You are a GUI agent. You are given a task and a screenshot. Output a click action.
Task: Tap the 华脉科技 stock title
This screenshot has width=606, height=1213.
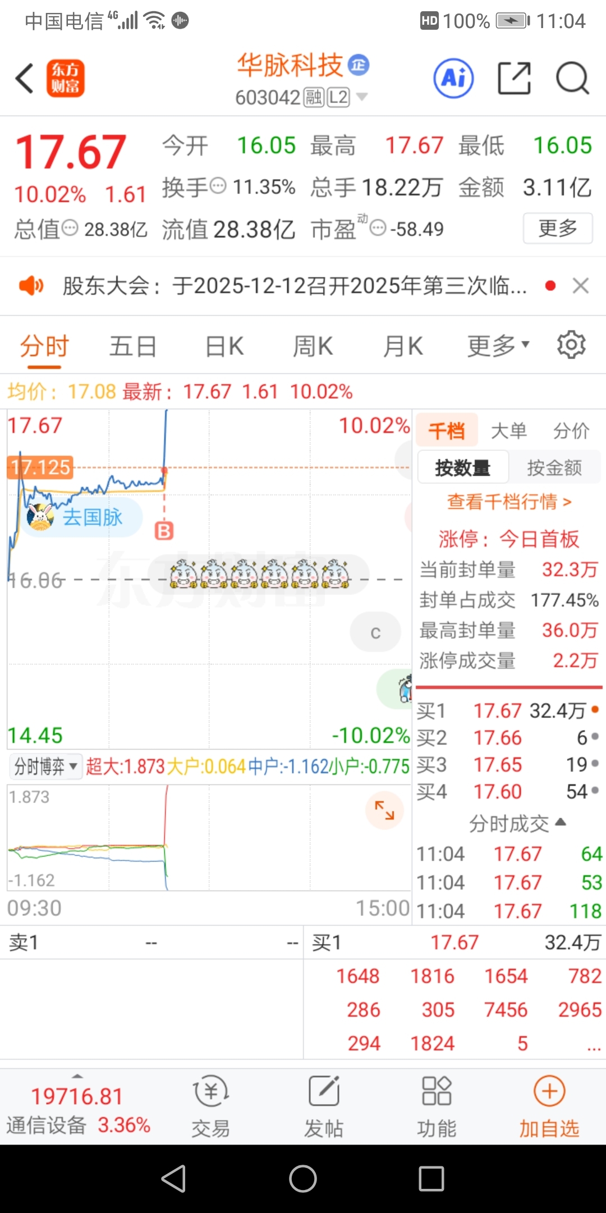[290, 65]
